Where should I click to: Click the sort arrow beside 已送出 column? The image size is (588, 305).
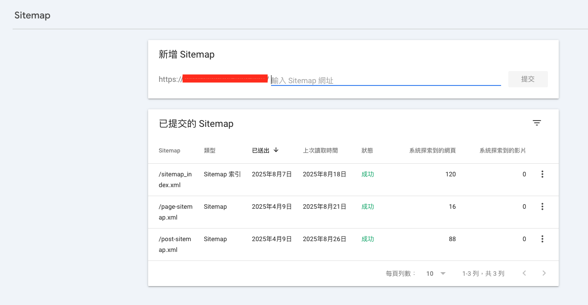[276, 150]
